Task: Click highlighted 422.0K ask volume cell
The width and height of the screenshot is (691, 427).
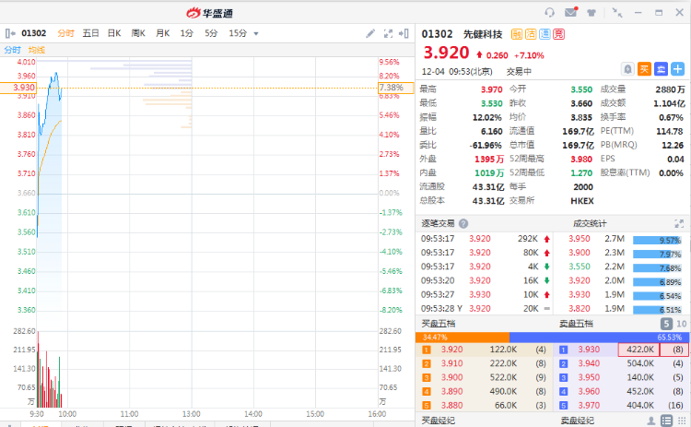Action: click(639, 350)
